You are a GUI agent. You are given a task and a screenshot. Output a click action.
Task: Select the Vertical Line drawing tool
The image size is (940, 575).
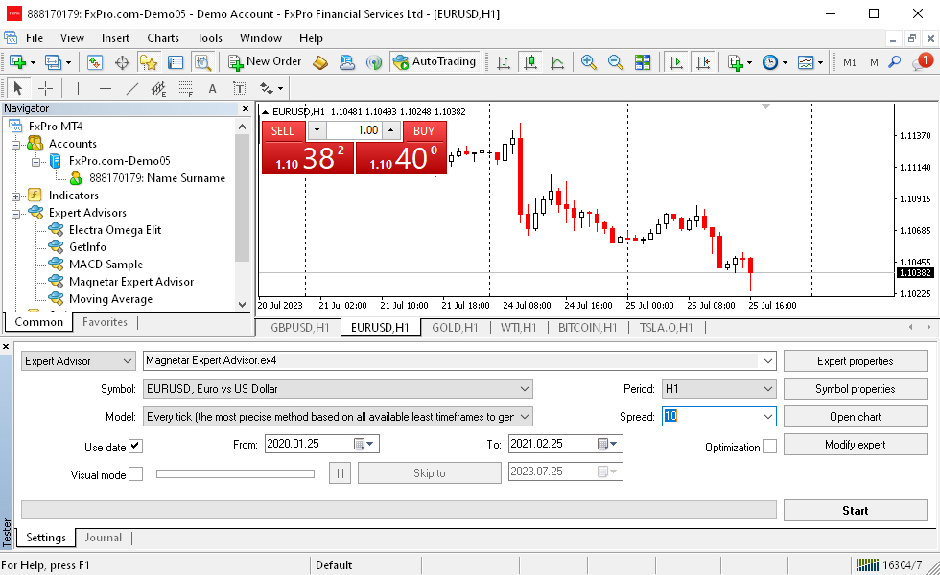[x=78, y=88]
